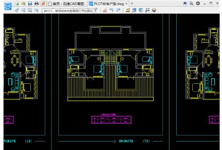Open the settings gear in title bar
The image size is (222, 150).
pos(198,4)
